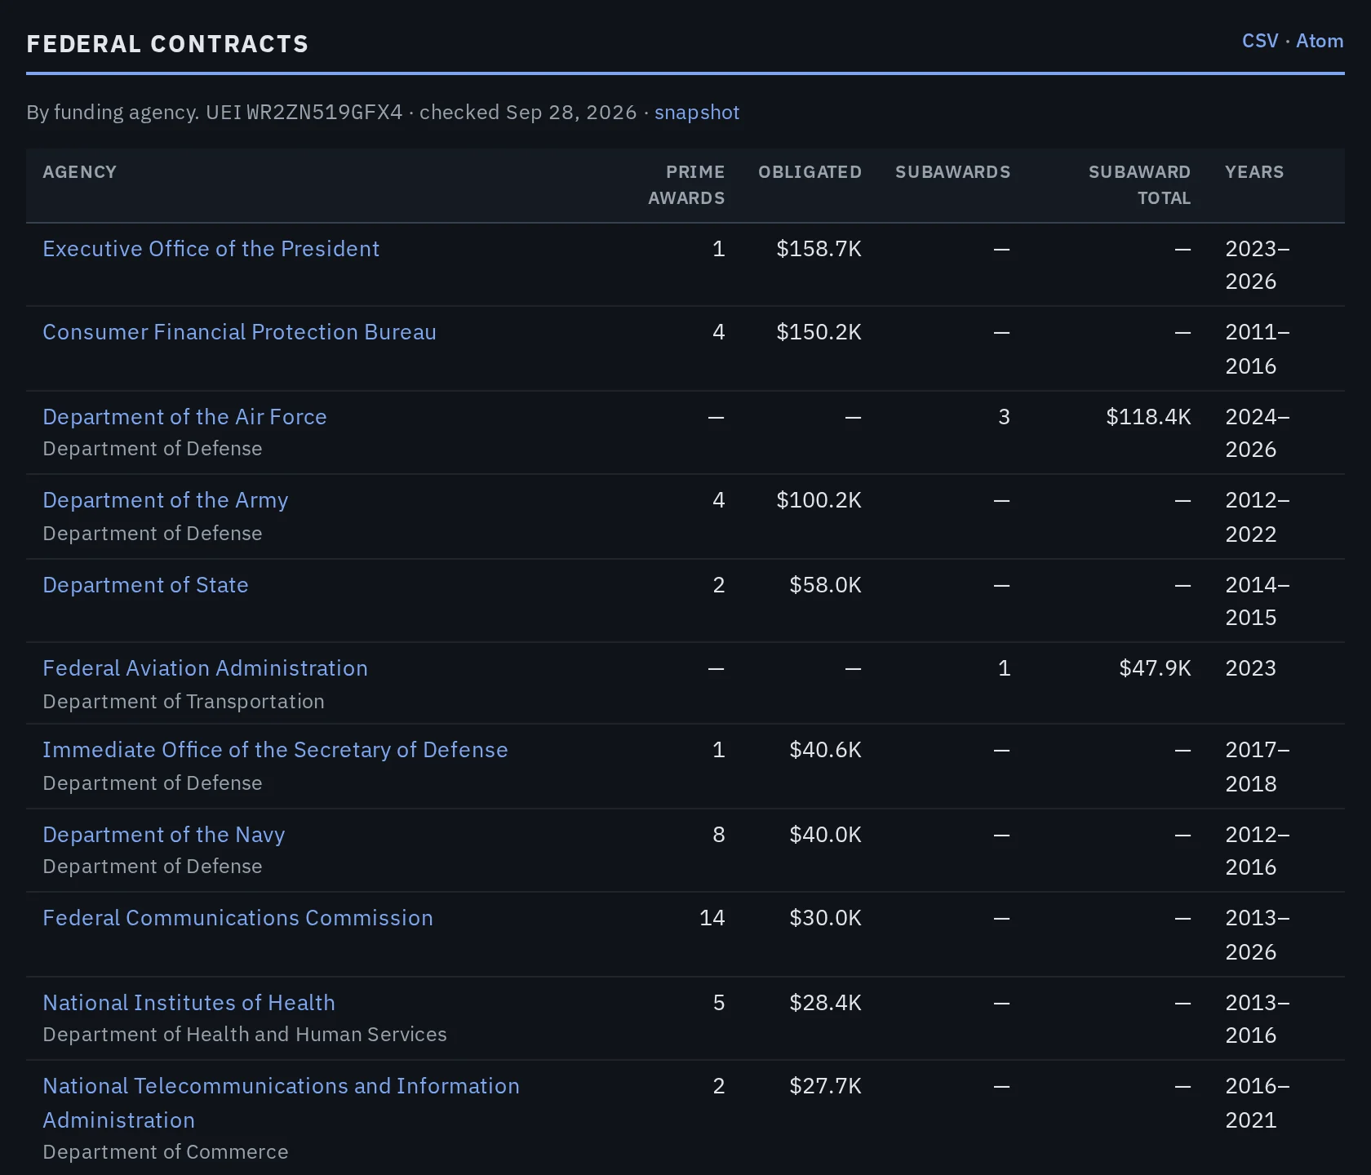Open the Atom feed link
The width and height of the screenshot is (1371, 1175).
pyautogui.click(x=1320, y=41)
